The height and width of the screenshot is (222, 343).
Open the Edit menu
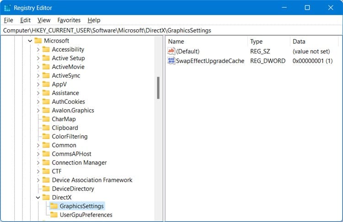click(25, 20)
